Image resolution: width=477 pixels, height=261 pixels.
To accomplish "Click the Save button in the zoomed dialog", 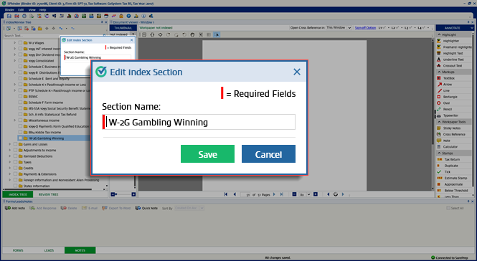I will [x=207, y=154].
